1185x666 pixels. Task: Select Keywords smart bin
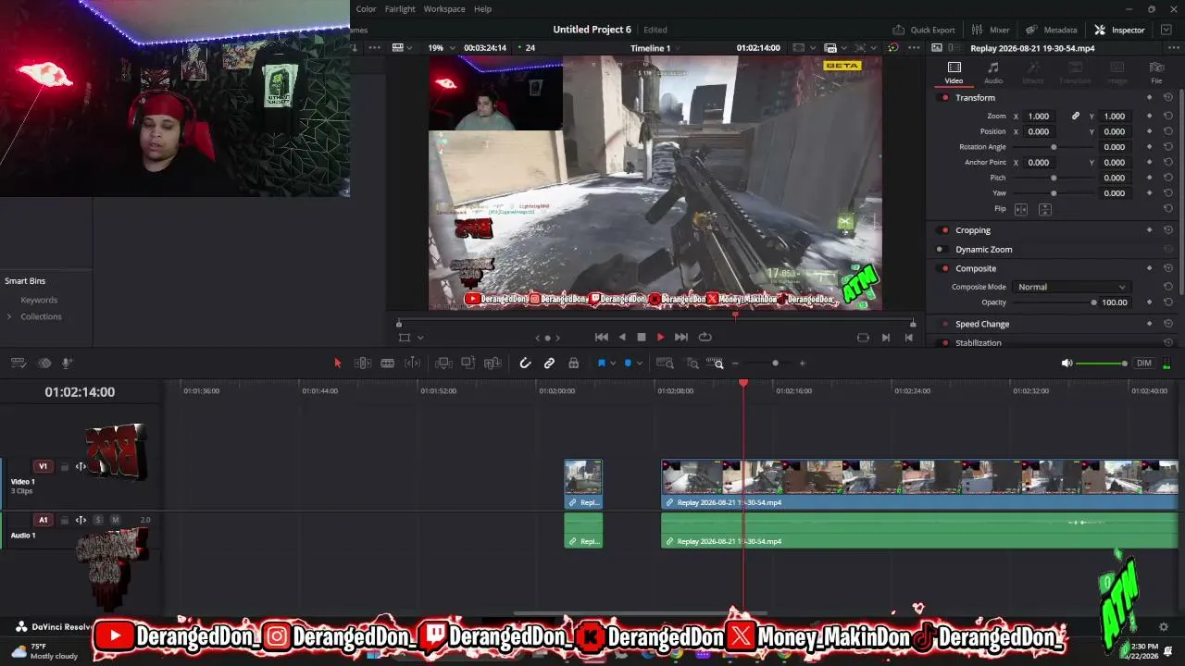click(x=39, y=301)
